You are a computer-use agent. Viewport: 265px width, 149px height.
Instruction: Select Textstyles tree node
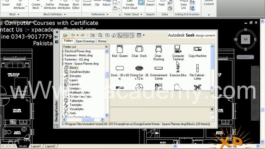(x=75, y=105)
